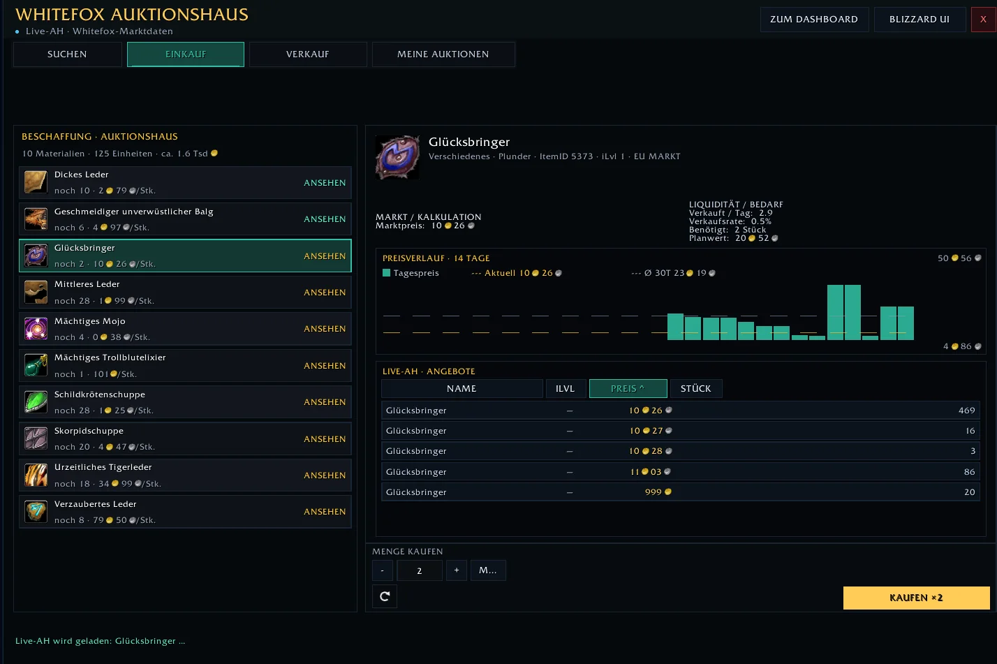Click the quantity input field
The width and height of the screenshot is (997, 664).
419,570
